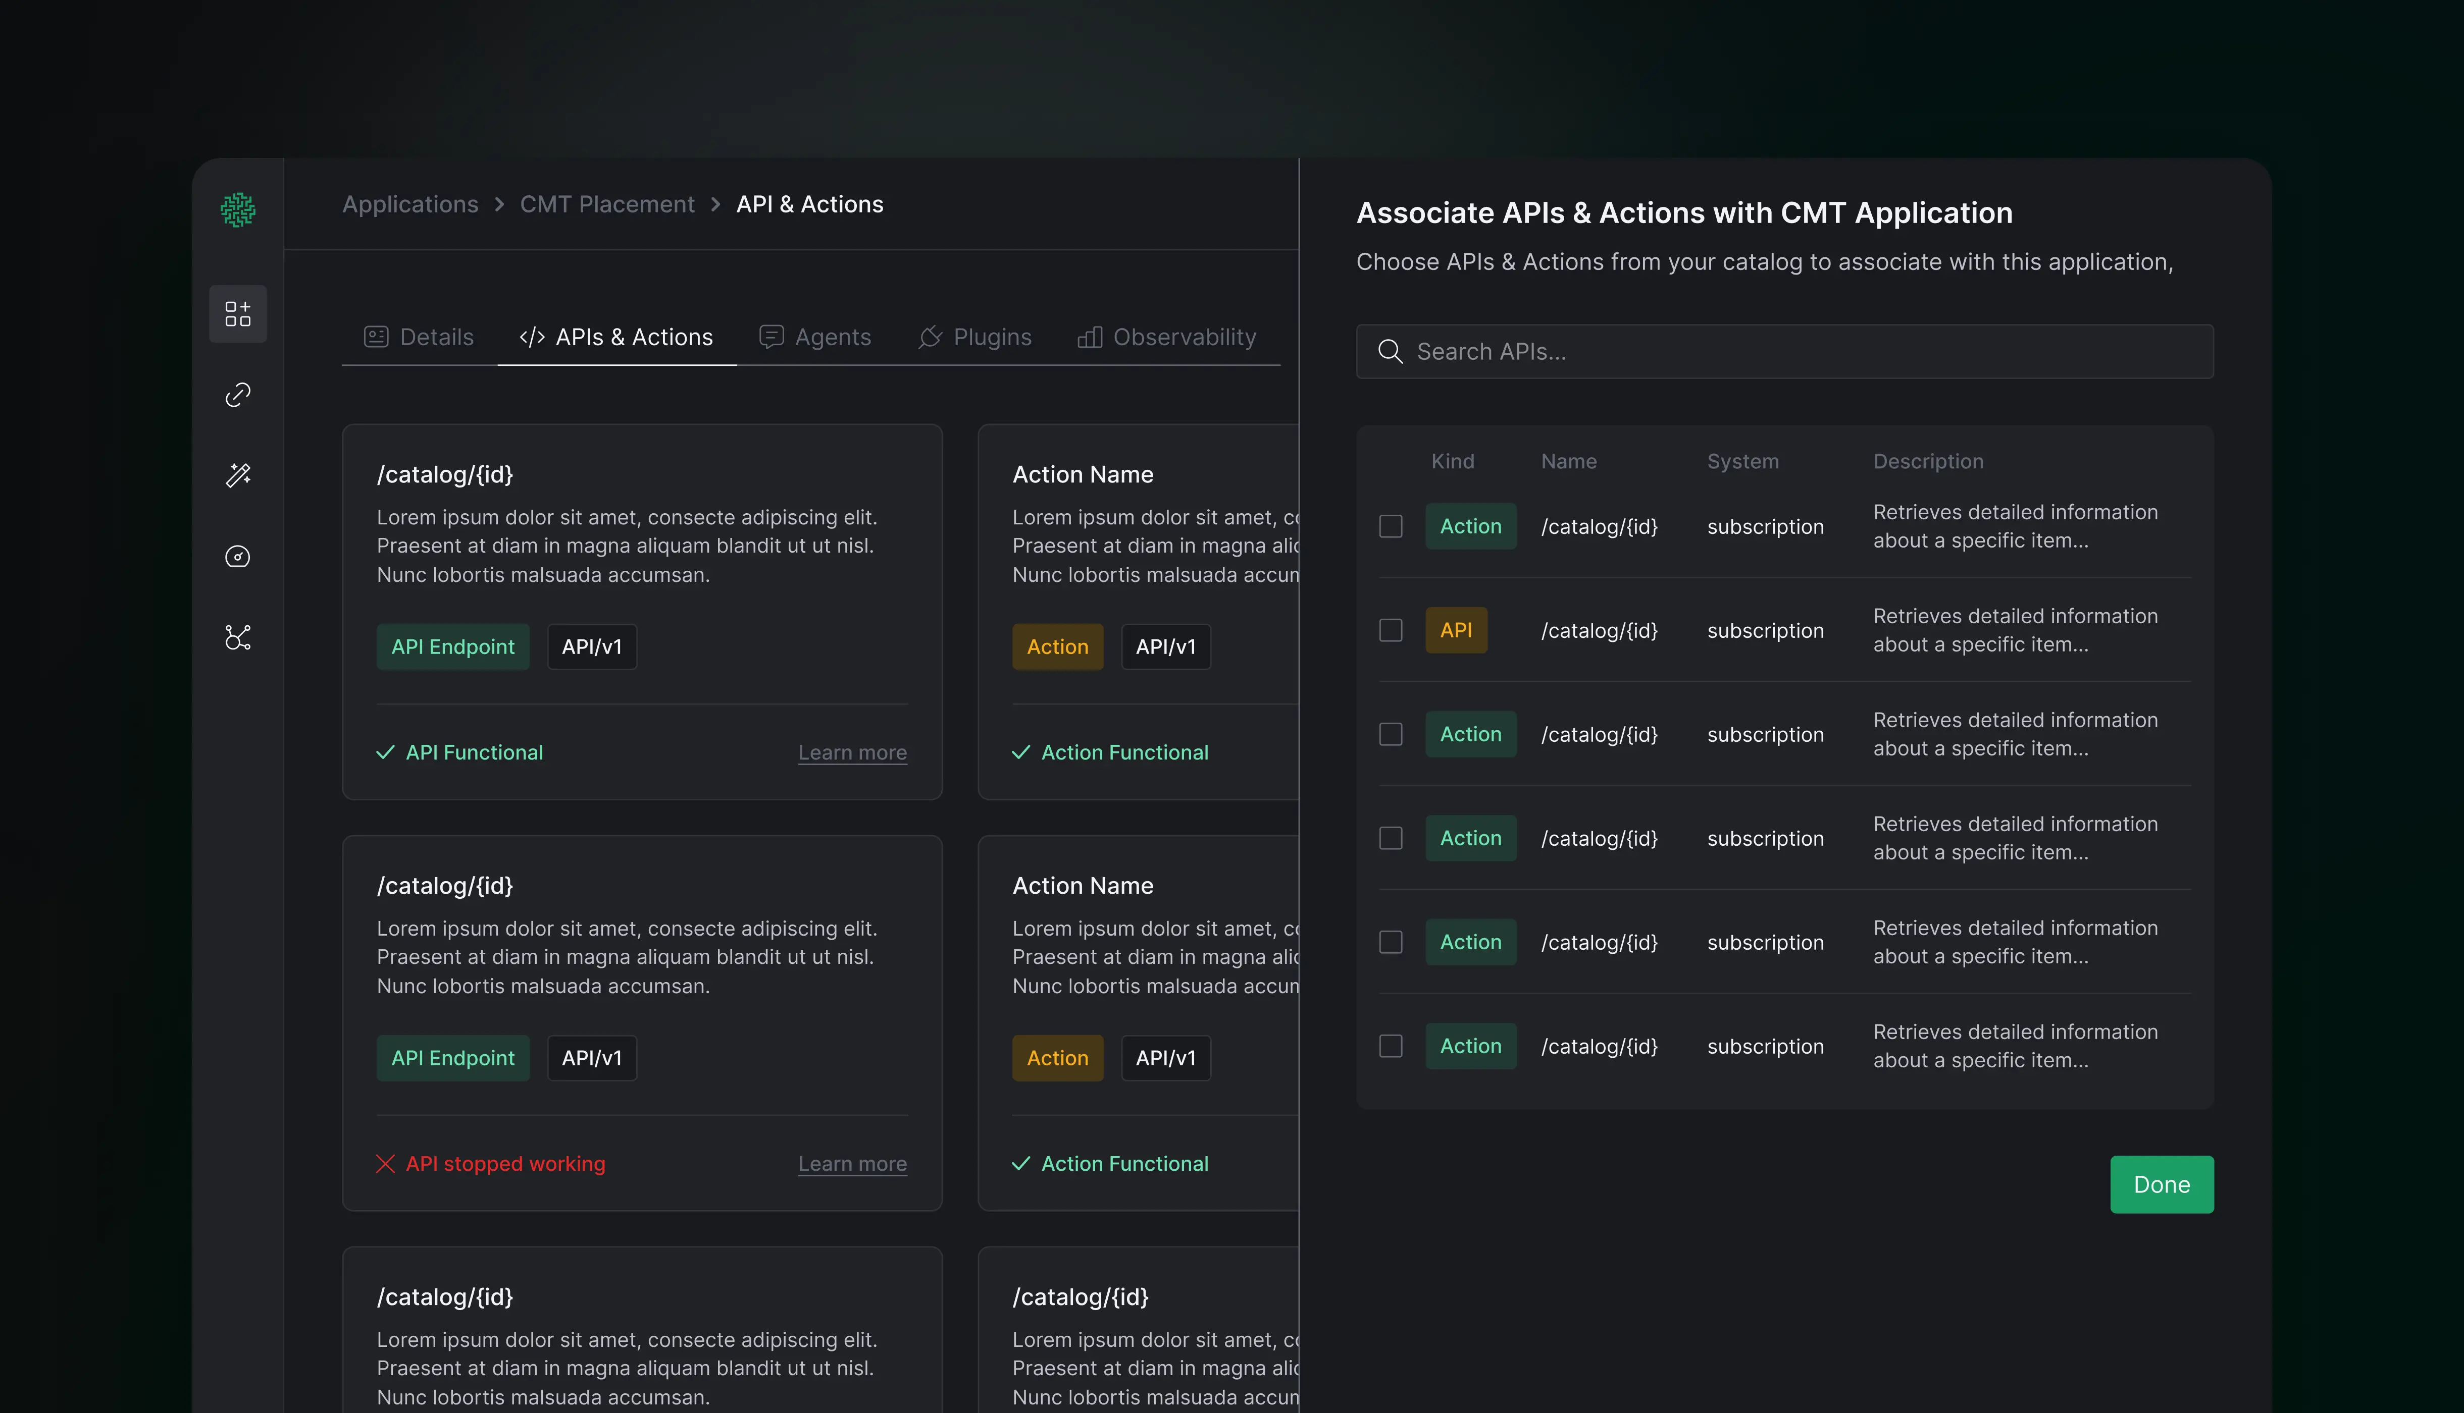Click the description text in the API kind row
The width and height of the screenshot is (2464, 1413).
(2016, 630)
